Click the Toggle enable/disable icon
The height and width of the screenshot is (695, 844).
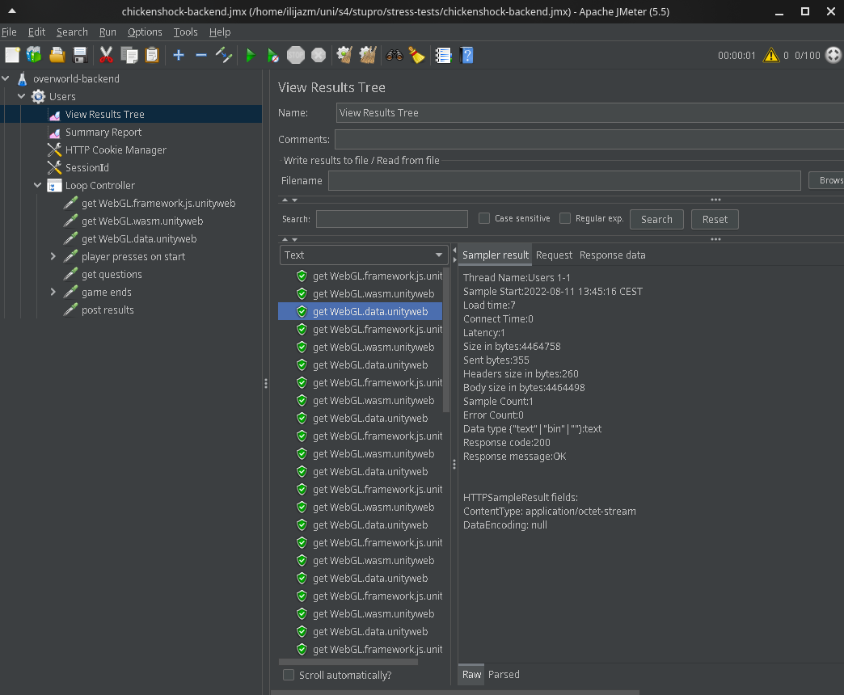223,55
